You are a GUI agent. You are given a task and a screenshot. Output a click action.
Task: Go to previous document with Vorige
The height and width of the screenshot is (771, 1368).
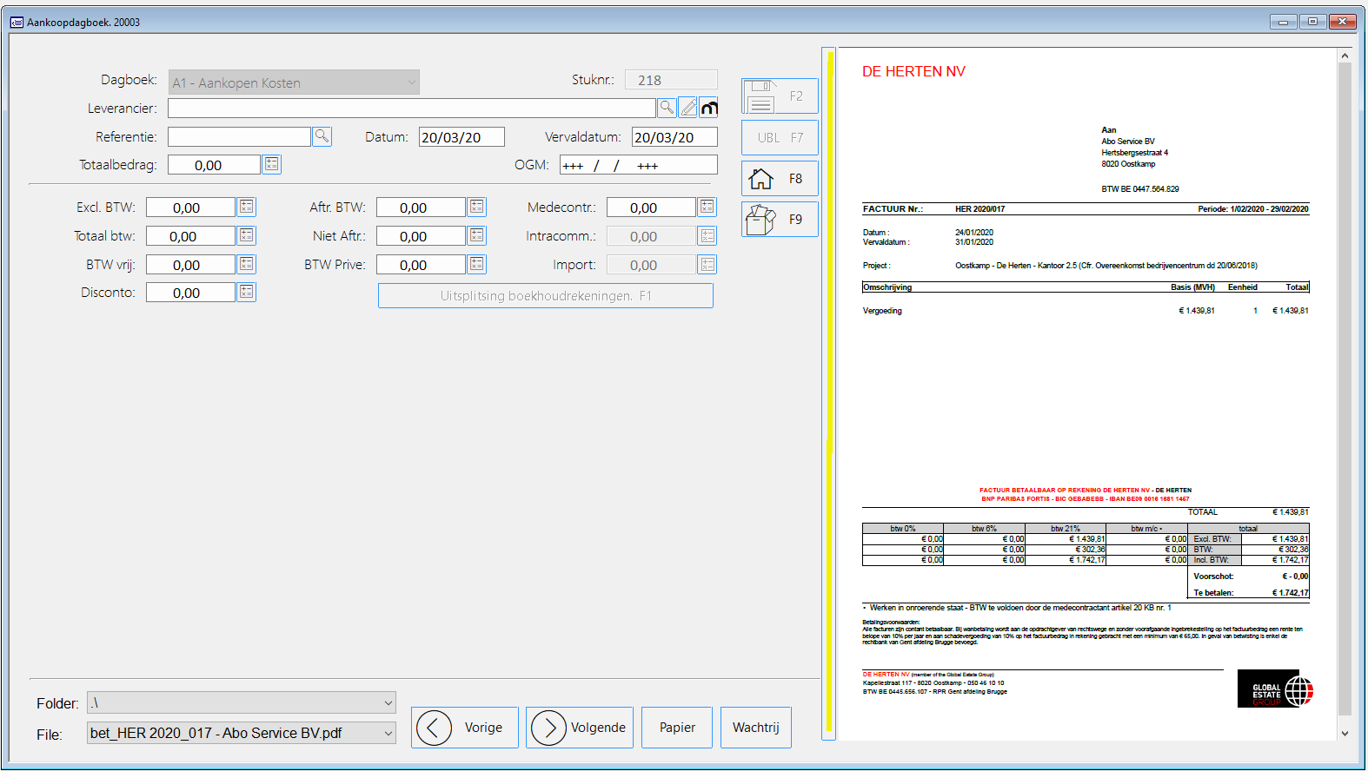tap(465, 728)
